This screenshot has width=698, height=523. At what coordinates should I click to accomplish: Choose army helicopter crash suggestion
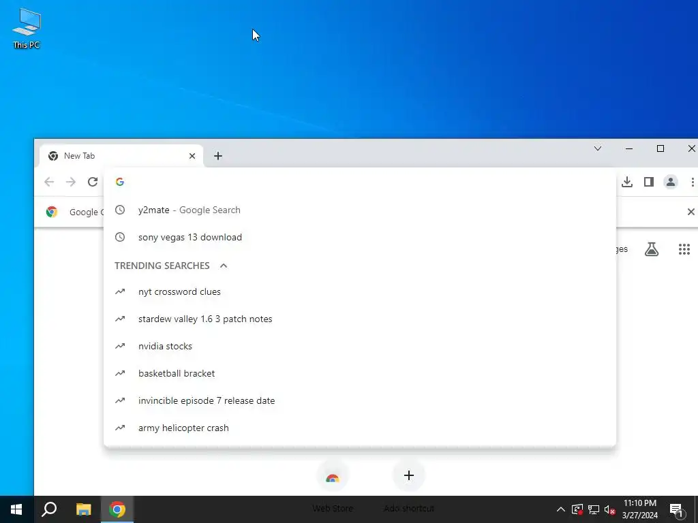pos(360,428)
